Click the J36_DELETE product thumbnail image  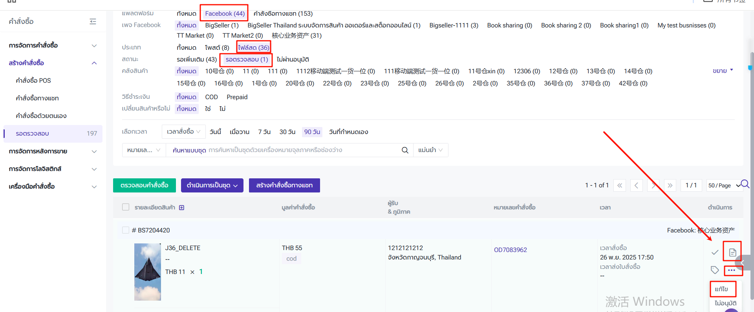pyautogui.click(x=148, y=272)
